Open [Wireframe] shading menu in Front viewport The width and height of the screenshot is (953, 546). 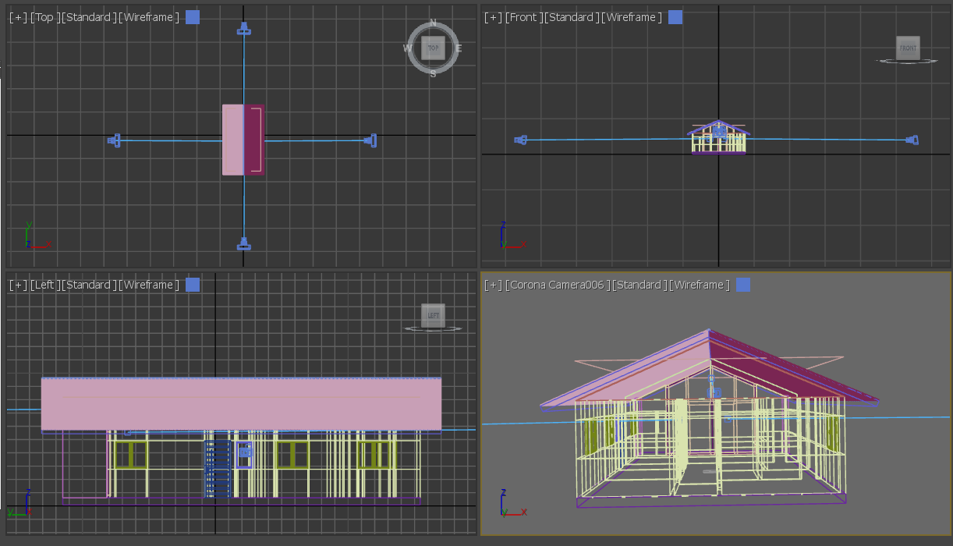point(632,17)
